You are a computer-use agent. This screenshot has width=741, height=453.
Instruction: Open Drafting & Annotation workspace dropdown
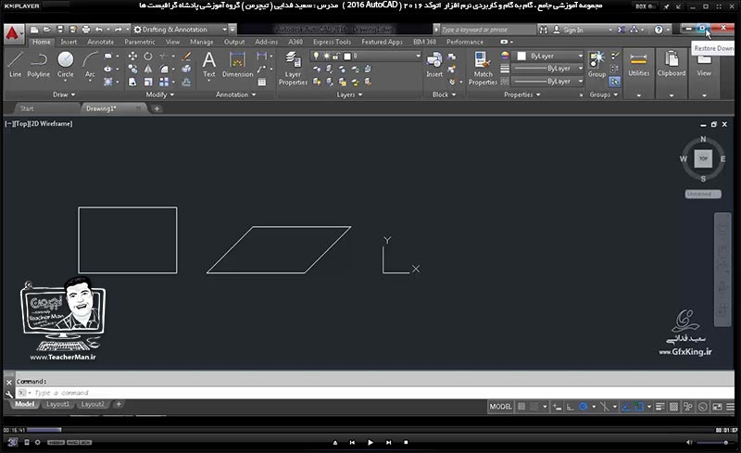pos(179,30)
